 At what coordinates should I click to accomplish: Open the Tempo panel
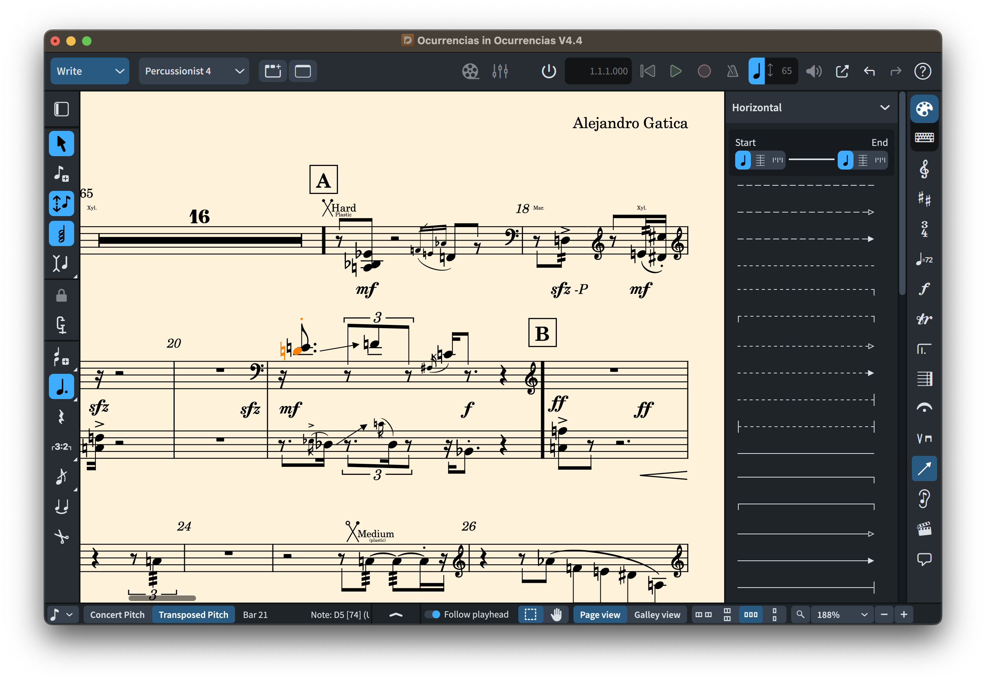click(924, 259)
